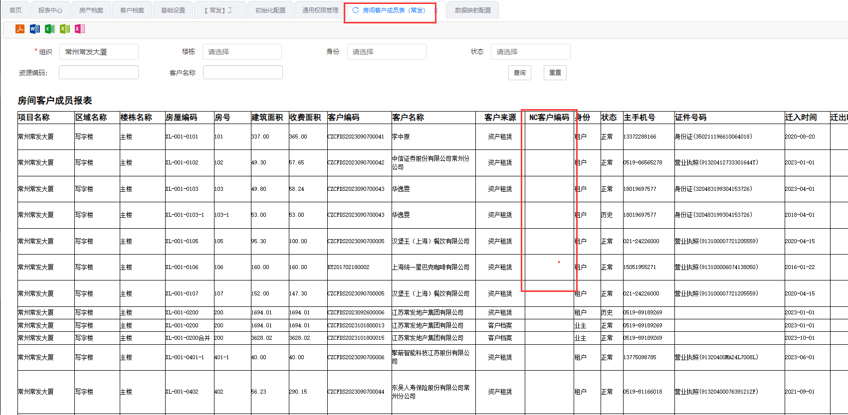Click the dark green Excel export icon
The width and height of the screenshot is (848, 415).
50,29
